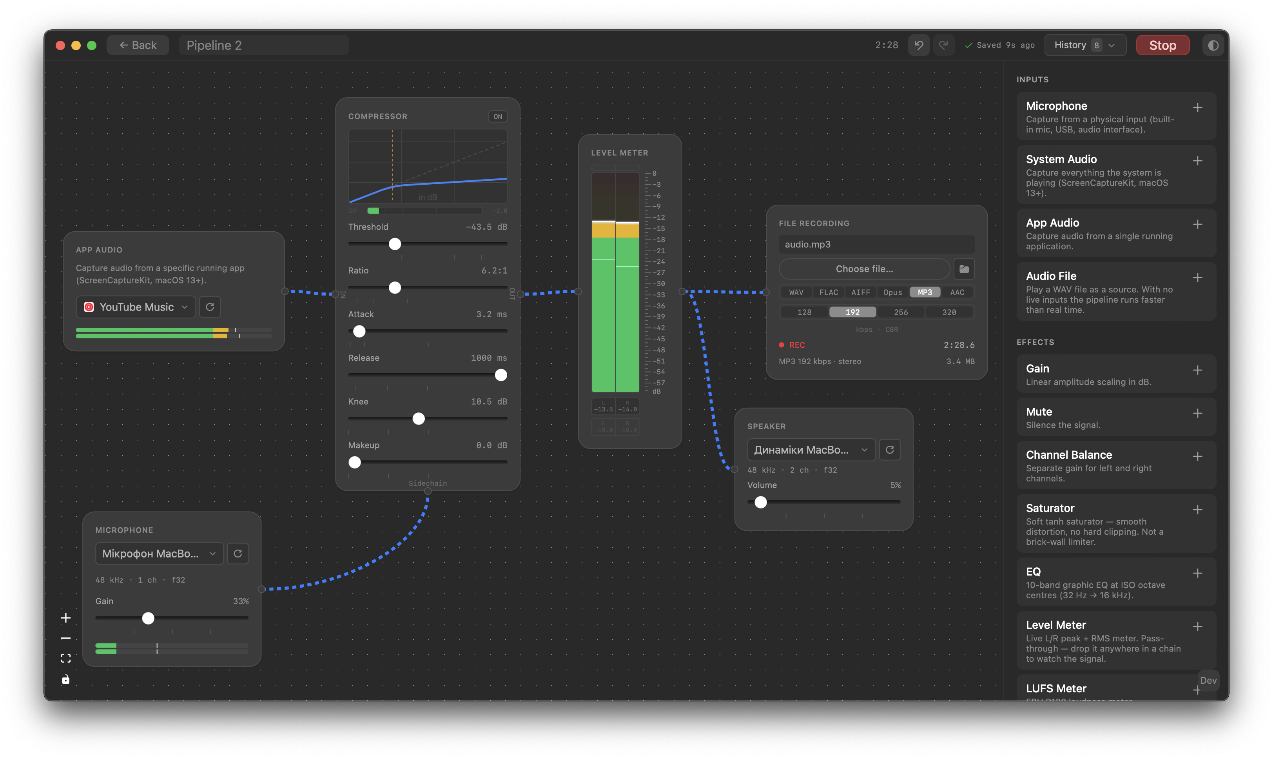Adjust the Release slider handle
The height and width of the screenshot is (759, 1273).
coord(501,375)
